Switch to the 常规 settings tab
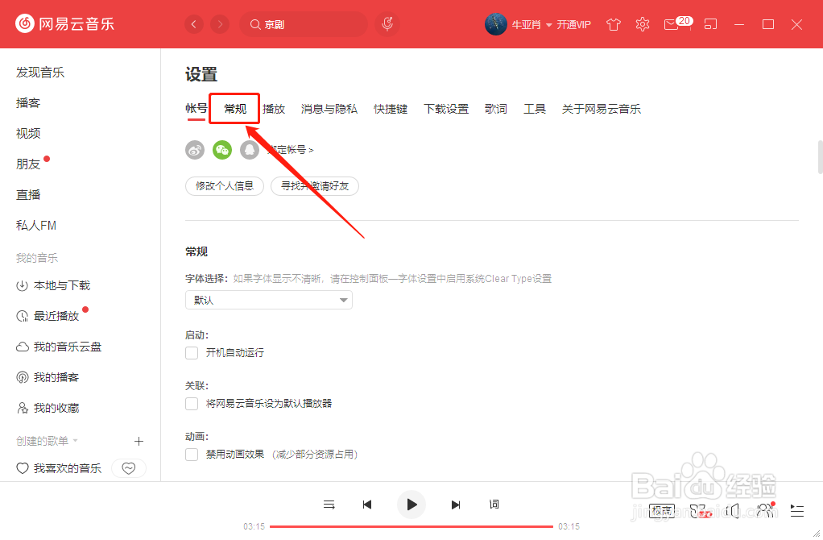Screen dimensions: 823x540 point(235,109)
